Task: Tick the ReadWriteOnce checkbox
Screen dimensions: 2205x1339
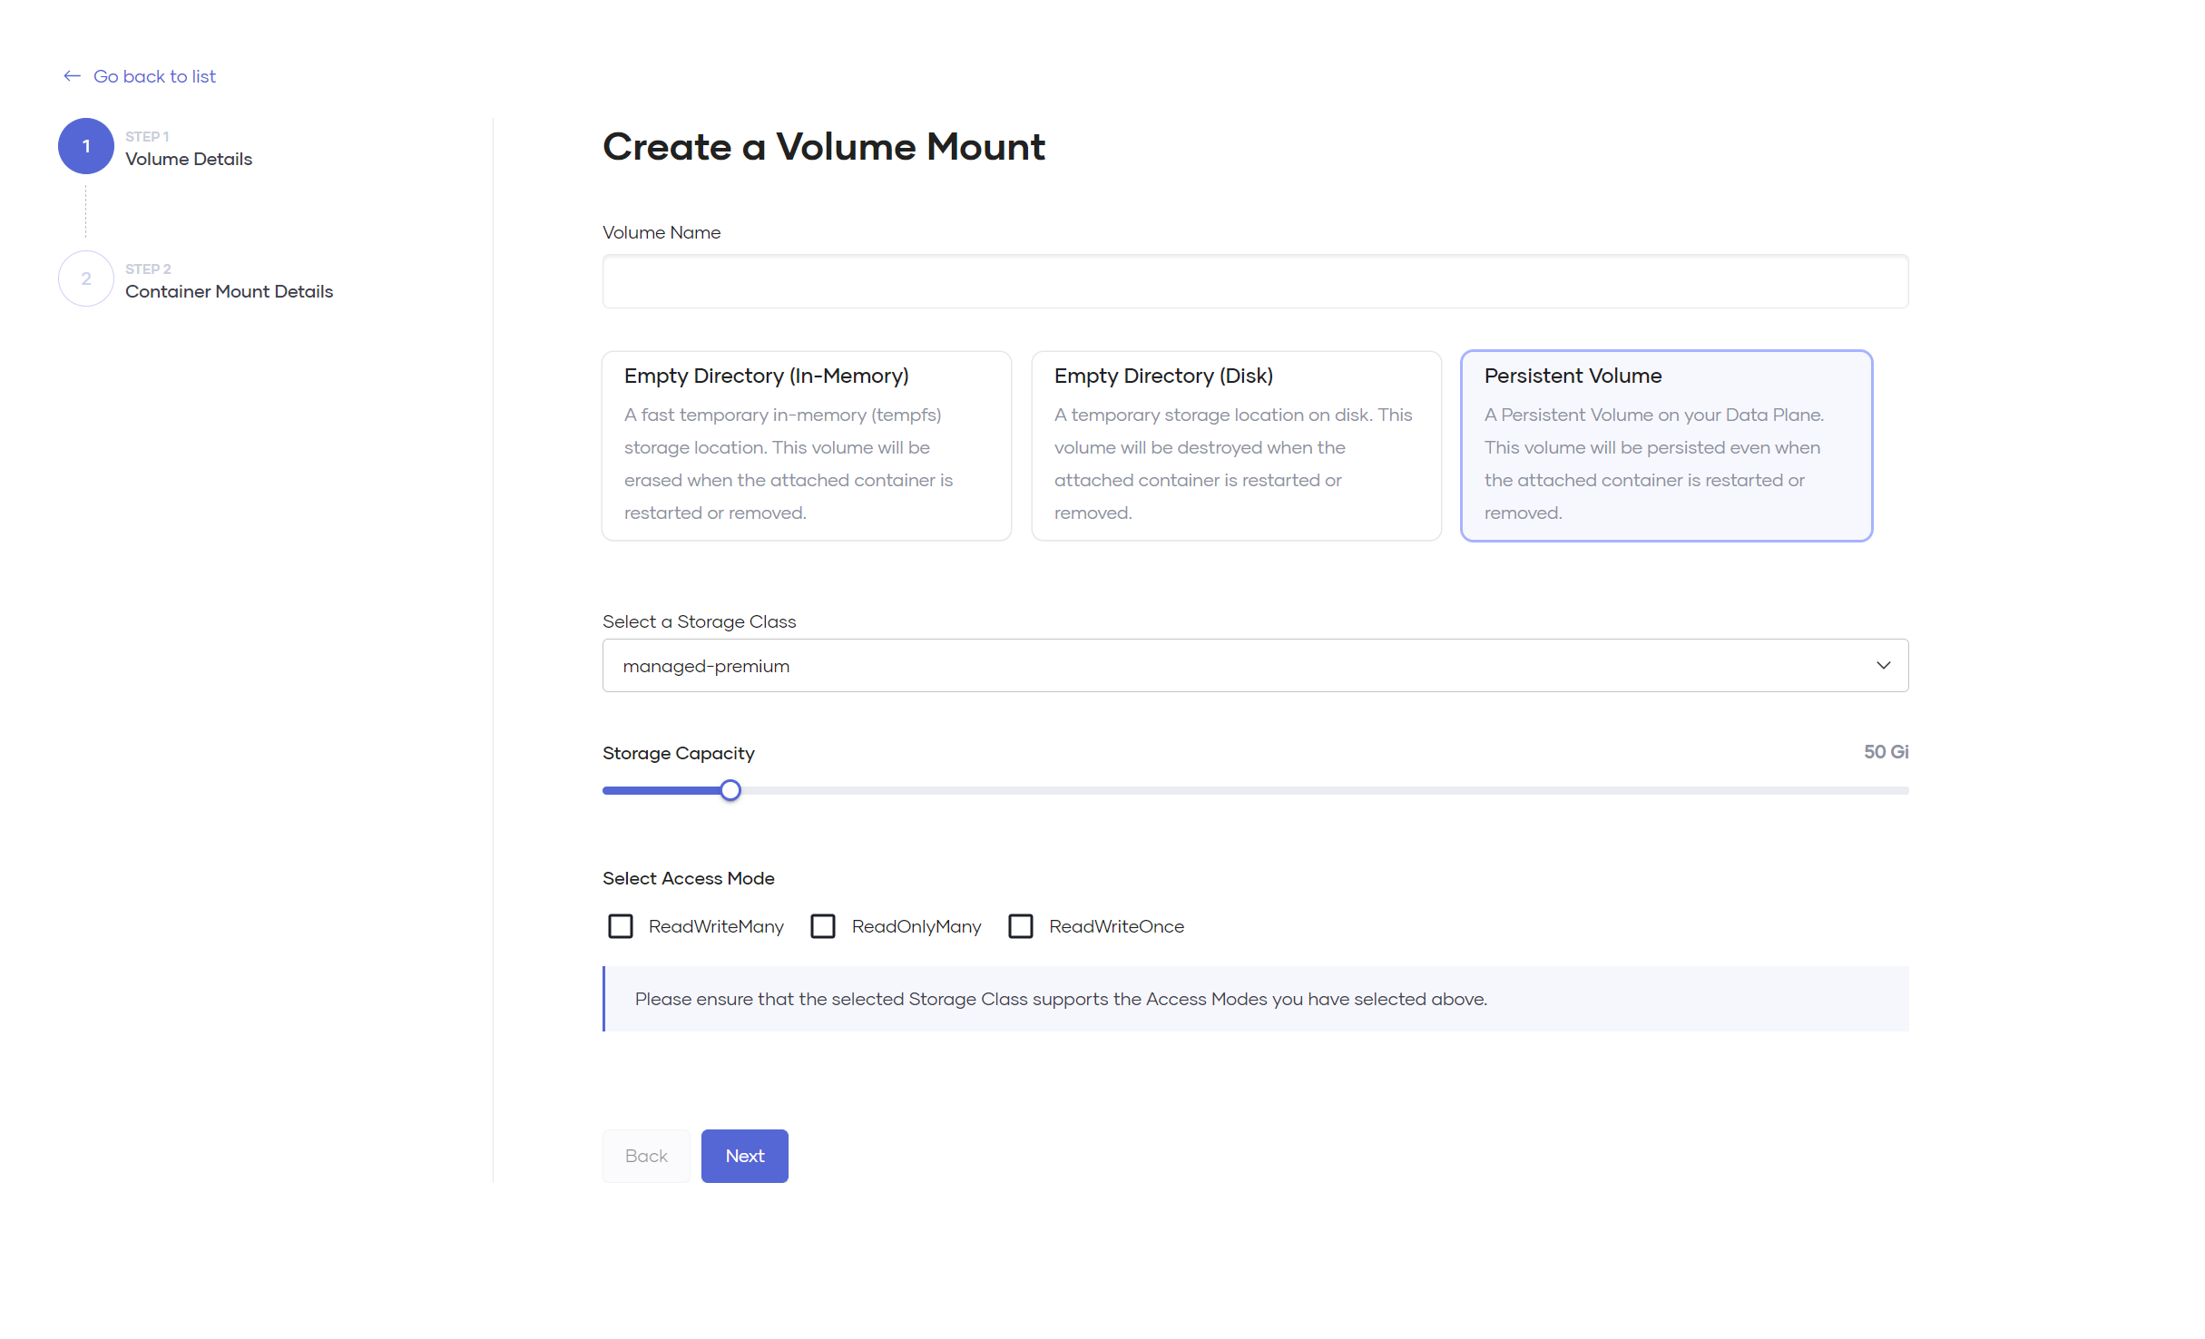Action: [x=1021, y=926]
